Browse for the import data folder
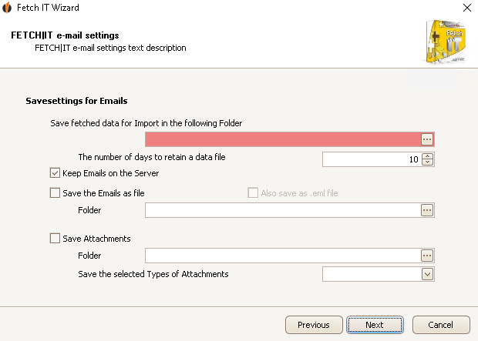The height and width of the screenshot is (341, 478). 427,139
